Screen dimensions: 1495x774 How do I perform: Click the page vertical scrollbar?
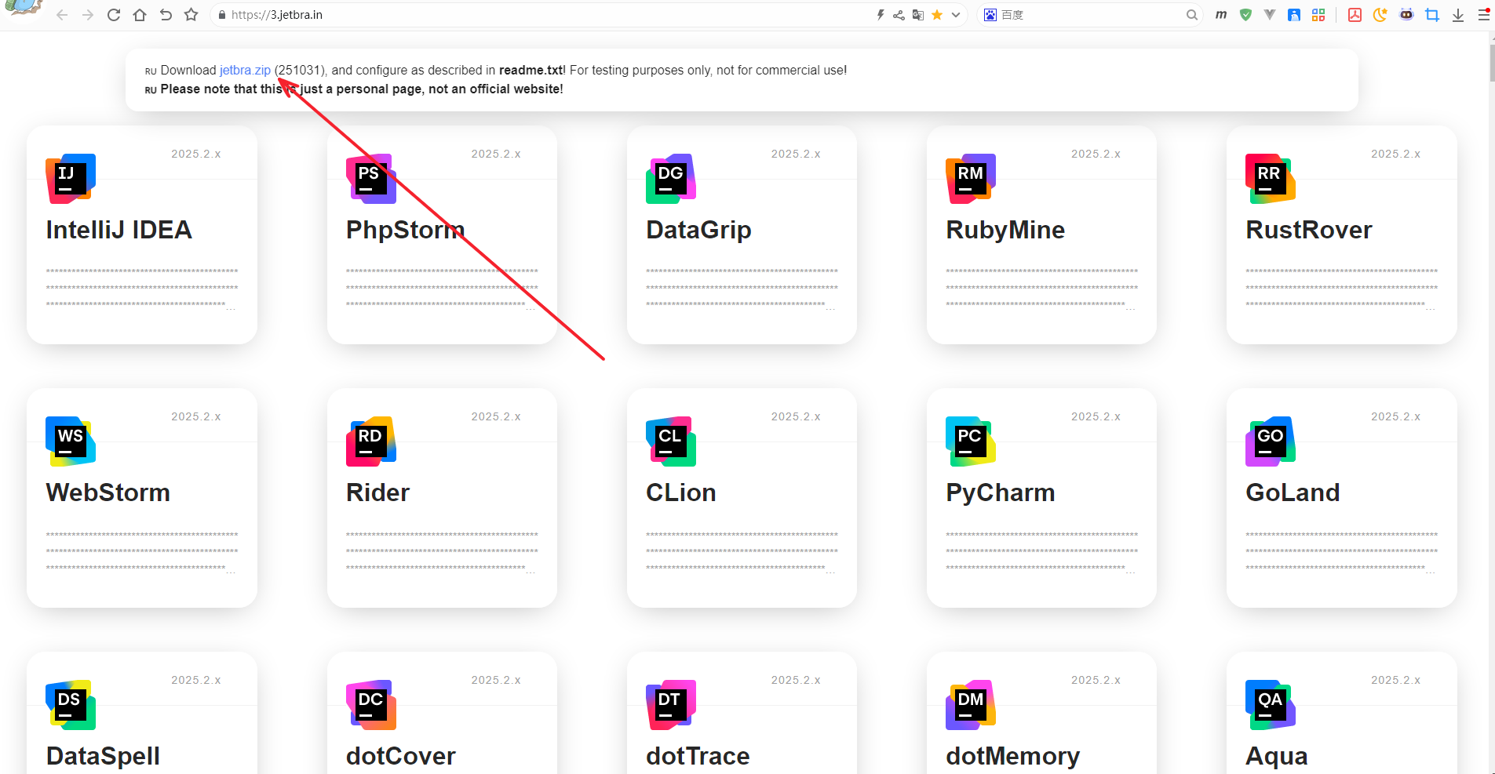(x=1491, y=63)
